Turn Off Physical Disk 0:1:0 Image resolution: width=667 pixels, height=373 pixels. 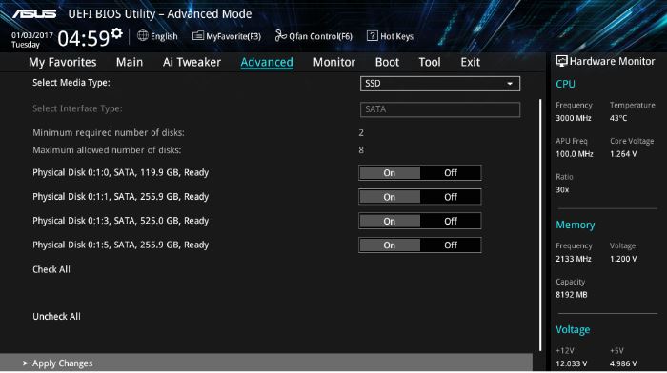coord(451,173)
